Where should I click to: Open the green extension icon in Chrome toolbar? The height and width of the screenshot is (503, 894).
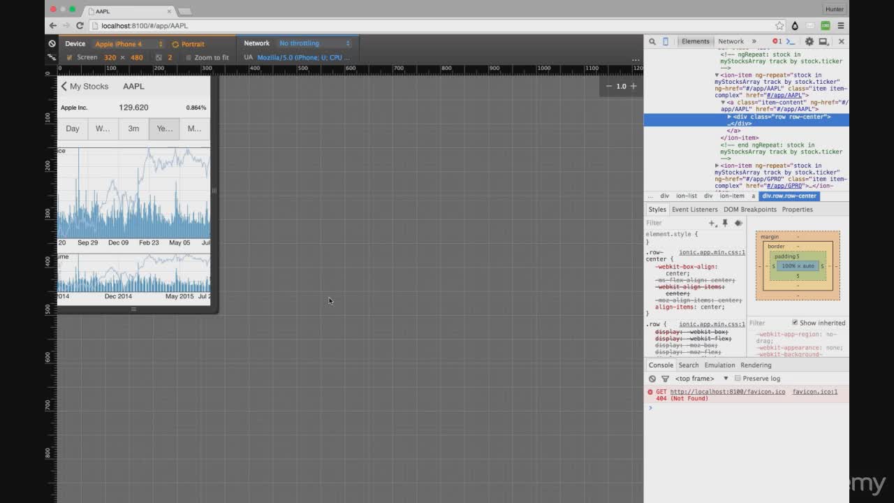(x=826, y=26)
